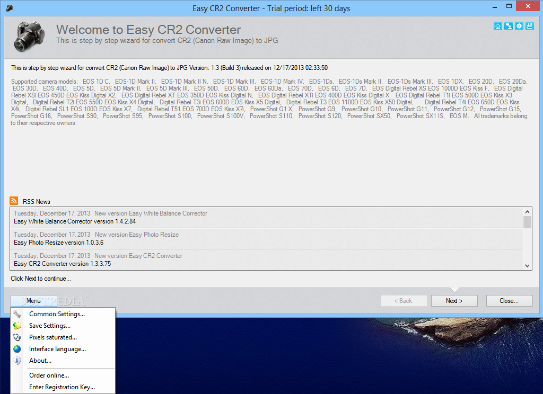This screenshot has width=543, height=394.
Task: Click the Next button
Action: click(x=454, y=301)
